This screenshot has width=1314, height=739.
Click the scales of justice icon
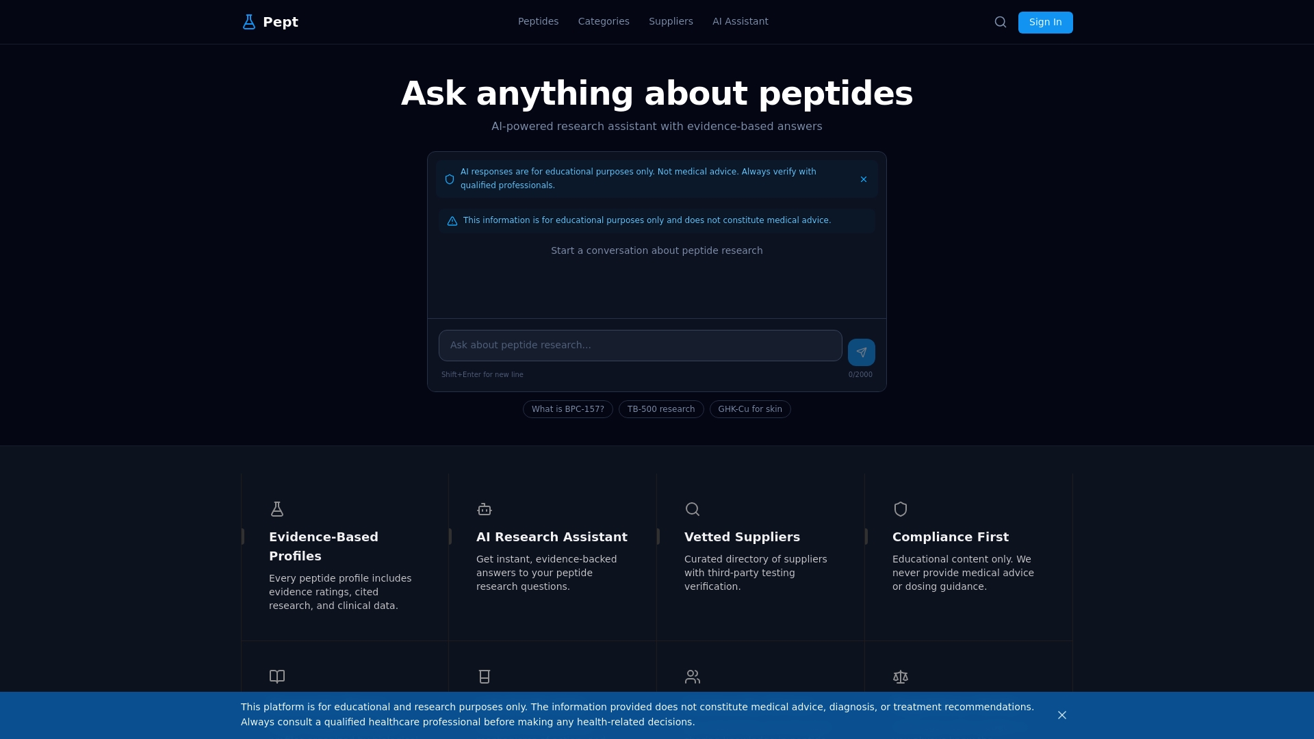click(900, 677)
